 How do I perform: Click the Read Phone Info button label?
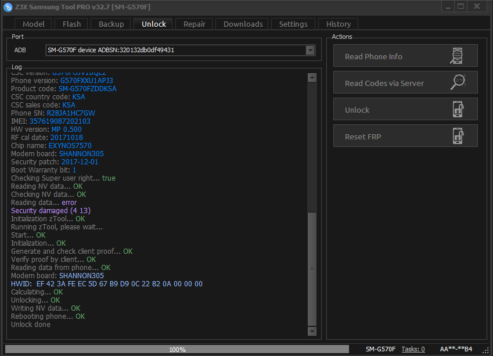[373, 56]
